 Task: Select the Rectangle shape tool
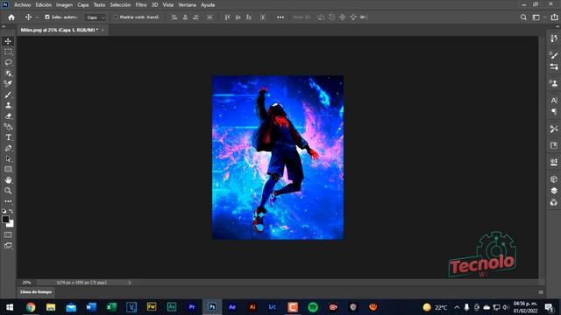[8, 169]
